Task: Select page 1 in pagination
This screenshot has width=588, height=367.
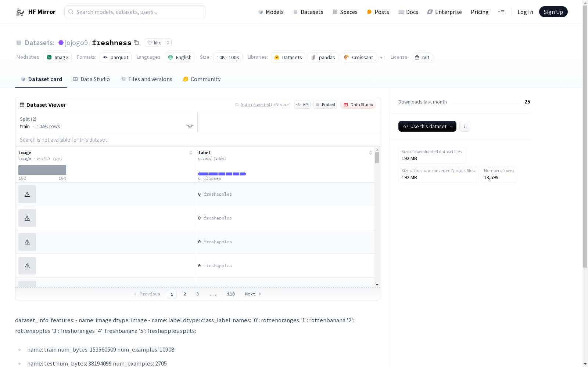Action: point(172,294)
